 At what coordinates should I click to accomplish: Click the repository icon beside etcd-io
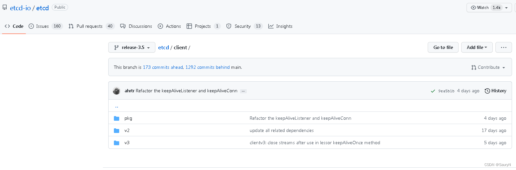point(5,8)
